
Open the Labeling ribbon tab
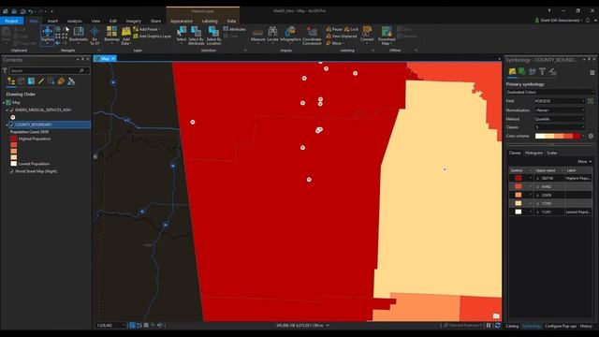coord(210,21)
